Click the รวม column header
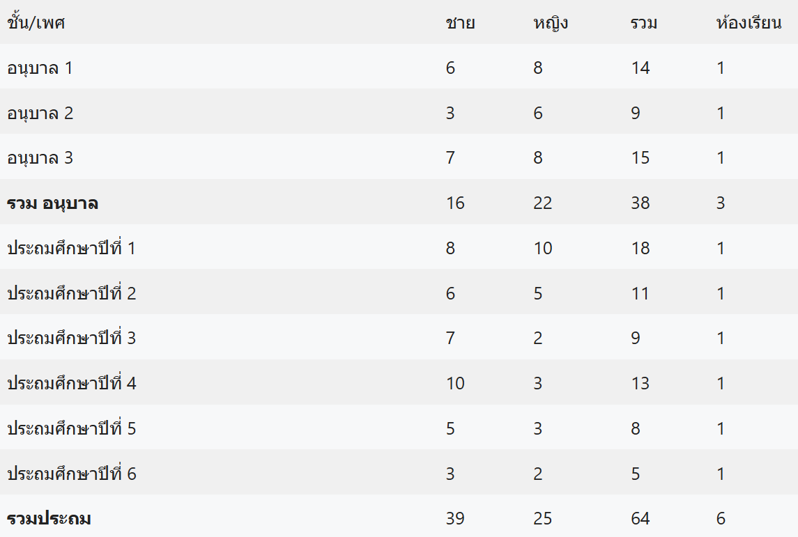Image resolution: width=798 pixels, height=537 pixels. 644,23
